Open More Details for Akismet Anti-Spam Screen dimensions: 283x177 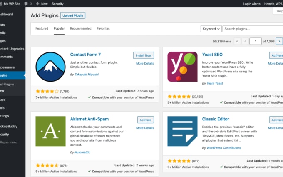pos(145,128)
